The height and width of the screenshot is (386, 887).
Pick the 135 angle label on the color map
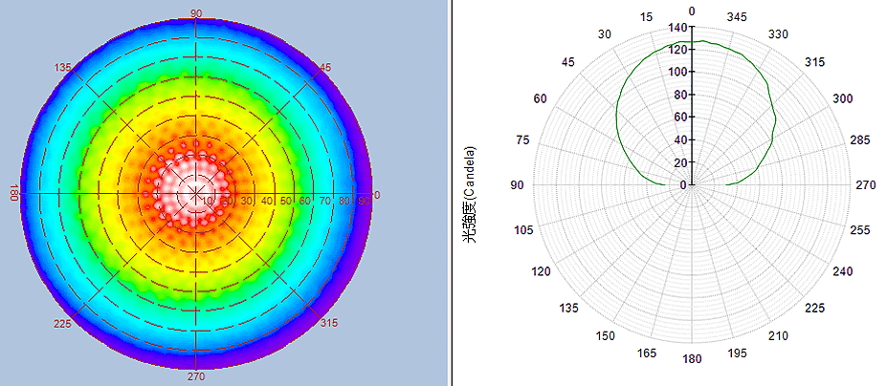tap(64, 68)
